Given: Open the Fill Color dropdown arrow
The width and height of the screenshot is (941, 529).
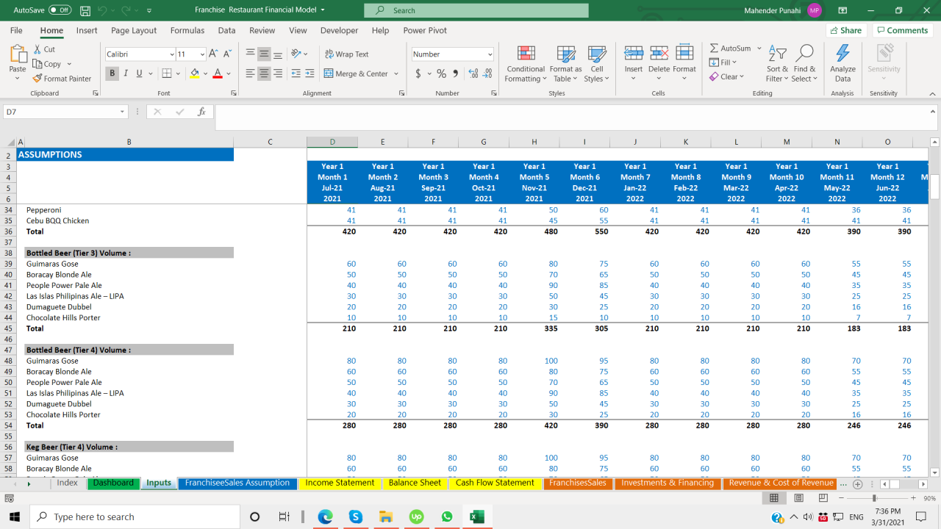Looking at the screenshot, I should 205,73.
